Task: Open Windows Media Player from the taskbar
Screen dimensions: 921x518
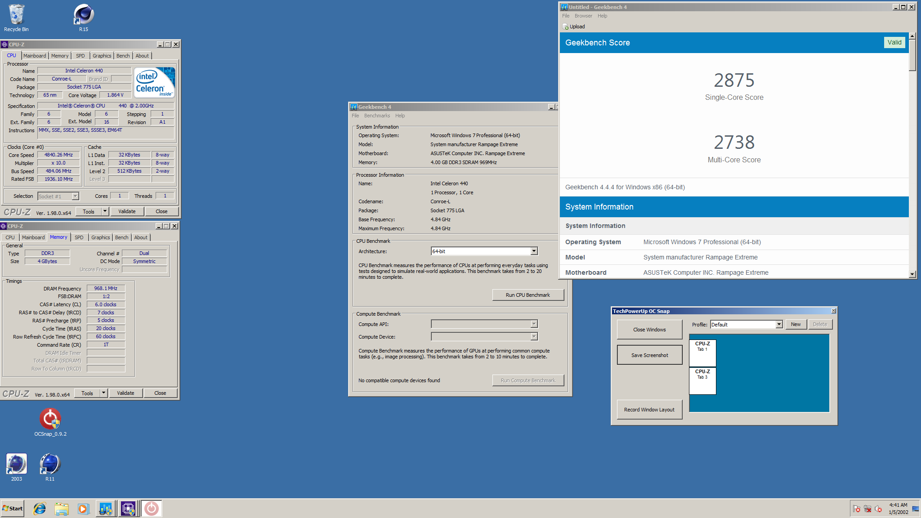Action: pos(83,509)
